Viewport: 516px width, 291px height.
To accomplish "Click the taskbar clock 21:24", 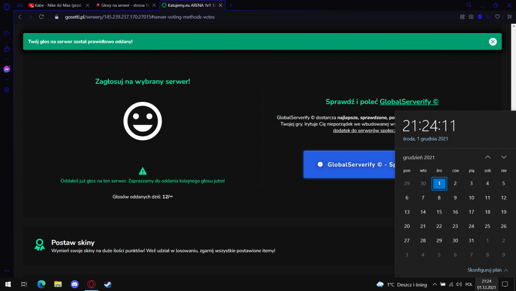I will 487,284.
